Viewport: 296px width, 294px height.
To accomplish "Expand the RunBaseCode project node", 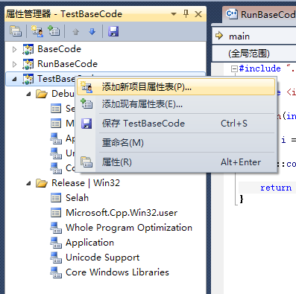I will coord(14,64).
